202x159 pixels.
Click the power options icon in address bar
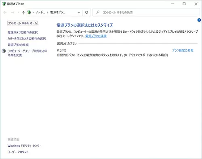(29, 13)
